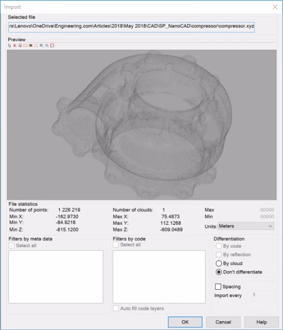Click the OK button

(x=185, y=322)
